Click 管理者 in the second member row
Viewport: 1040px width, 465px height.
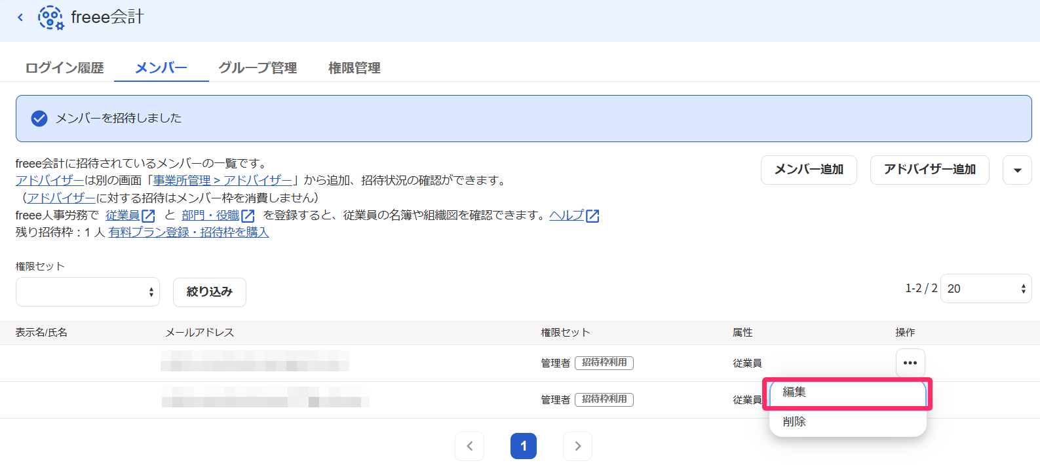click(556, 400)
